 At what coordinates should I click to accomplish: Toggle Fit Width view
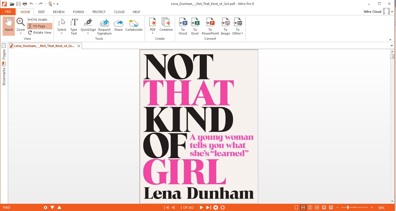[x=38, y=20]
